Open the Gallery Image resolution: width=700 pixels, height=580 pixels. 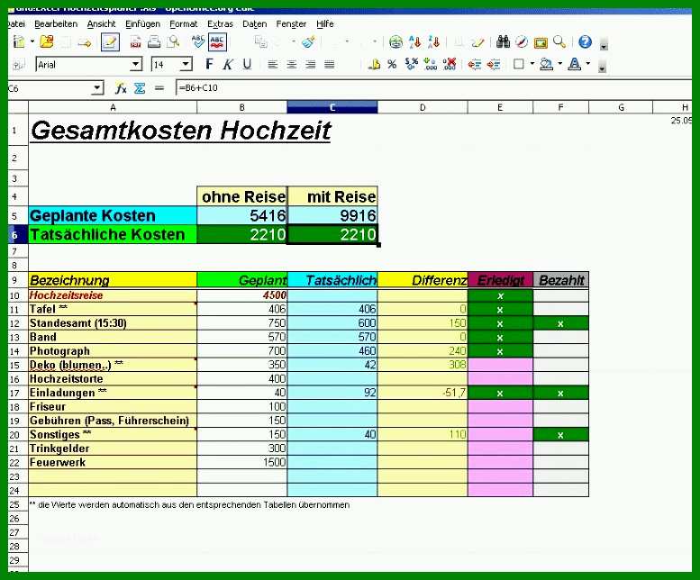pyautogui.click(x=541, y=42)
